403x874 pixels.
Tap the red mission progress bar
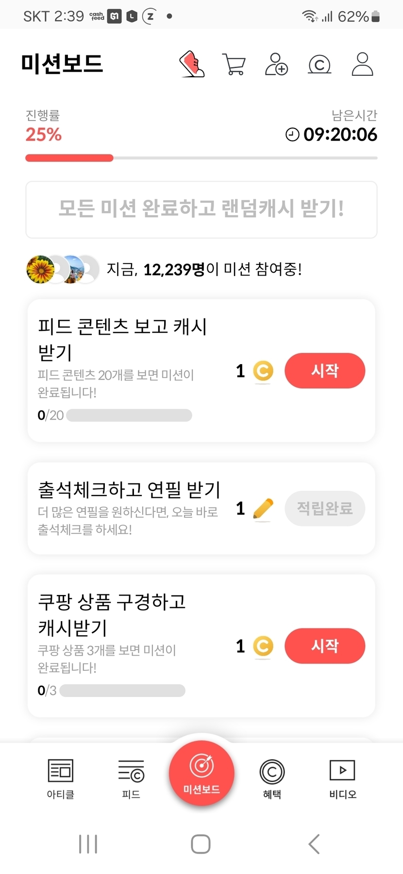click(69, 158)
